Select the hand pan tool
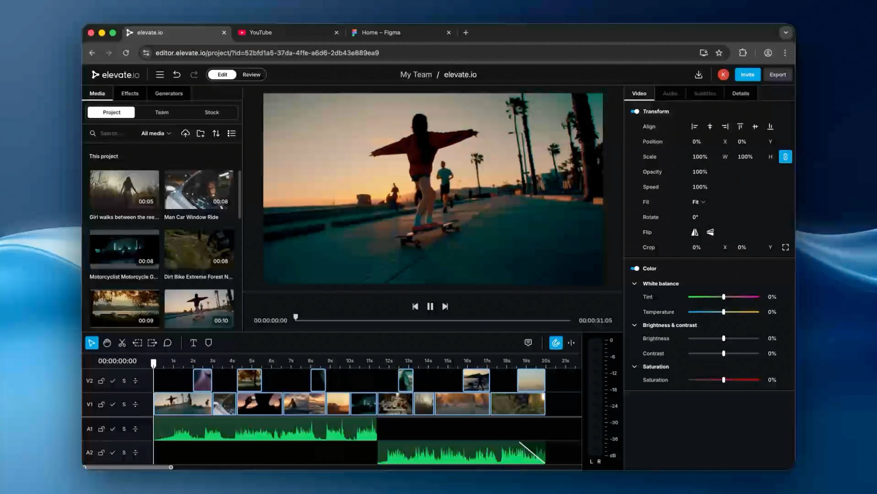This screenshot has height=494, width=877. pos(107,343)
